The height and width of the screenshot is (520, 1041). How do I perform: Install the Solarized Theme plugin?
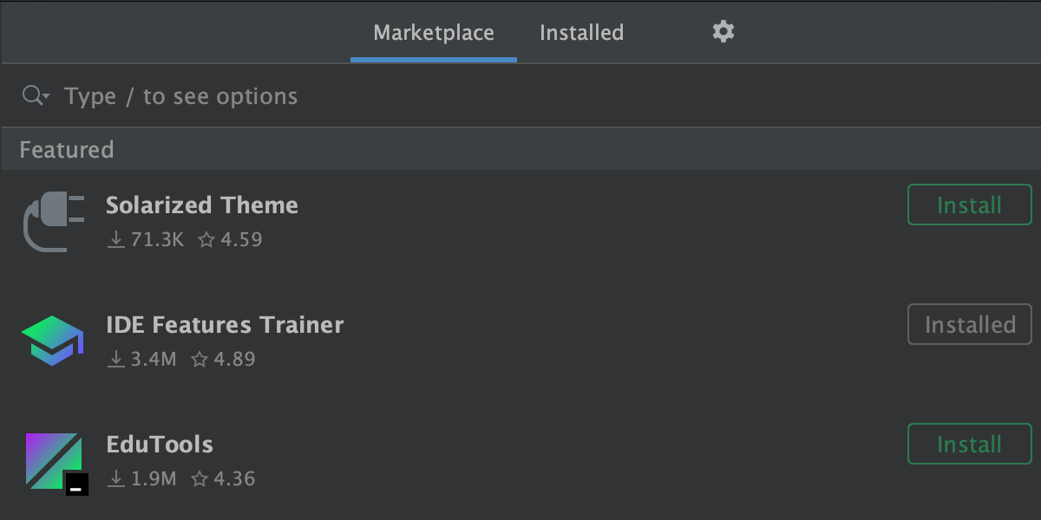pyautogui.click(x=969, y=205)
